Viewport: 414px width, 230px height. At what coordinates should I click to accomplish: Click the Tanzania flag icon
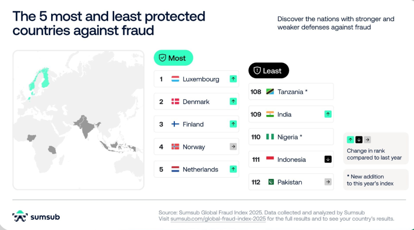[x=270, y=92]
